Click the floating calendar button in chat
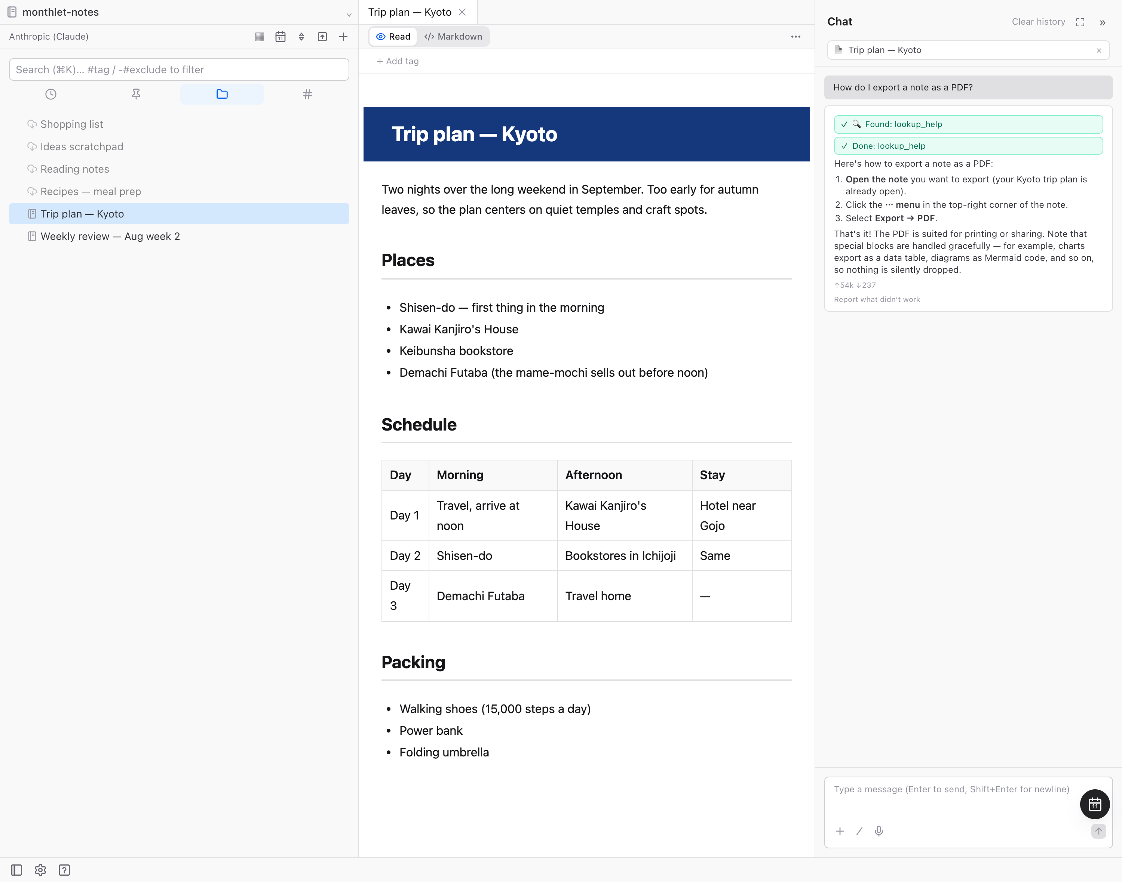Image resolution: width=1122 pixels, height=882 pixels. [x=1095, y=804]
